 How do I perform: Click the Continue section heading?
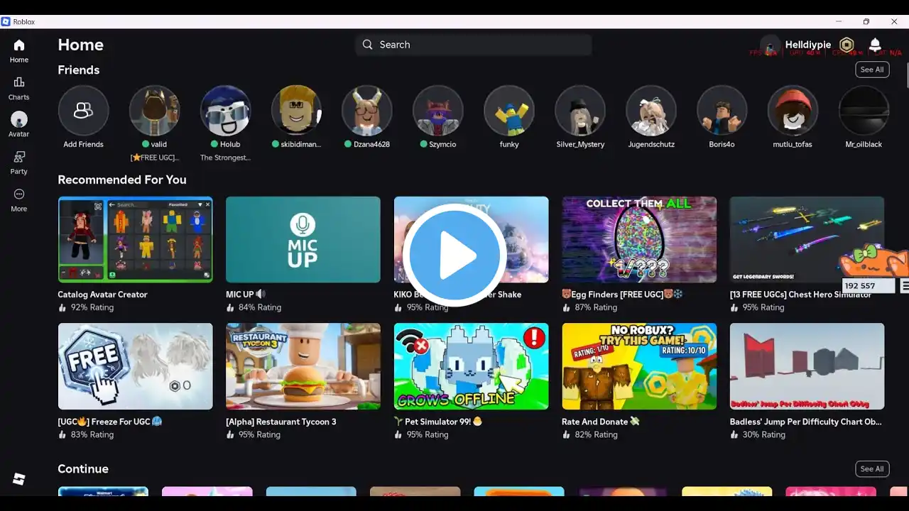[83, 469]
